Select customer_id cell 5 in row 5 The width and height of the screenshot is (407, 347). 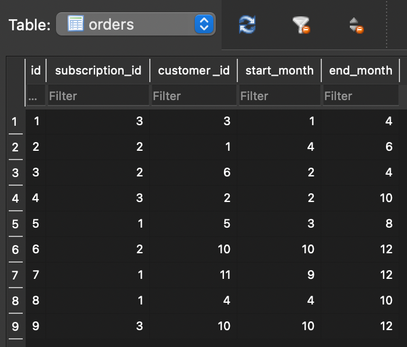pyautogui.click(x=194, y=224)
